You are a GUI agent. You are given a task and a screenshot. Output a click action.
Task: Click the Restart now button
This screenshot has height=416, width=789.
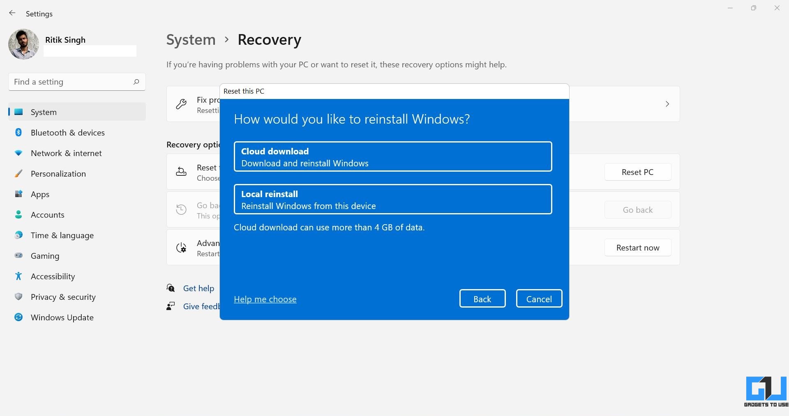point(638,248)
